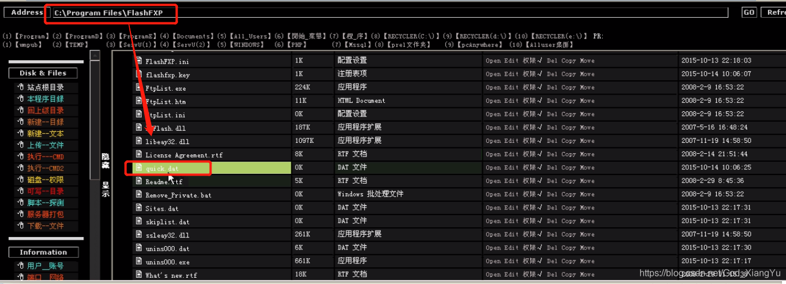Screen dimensions: 786x284
Task: Jump to the 【pcAnywhere】 shortcut
Action: pyautogui.click(x=480, y=45)
